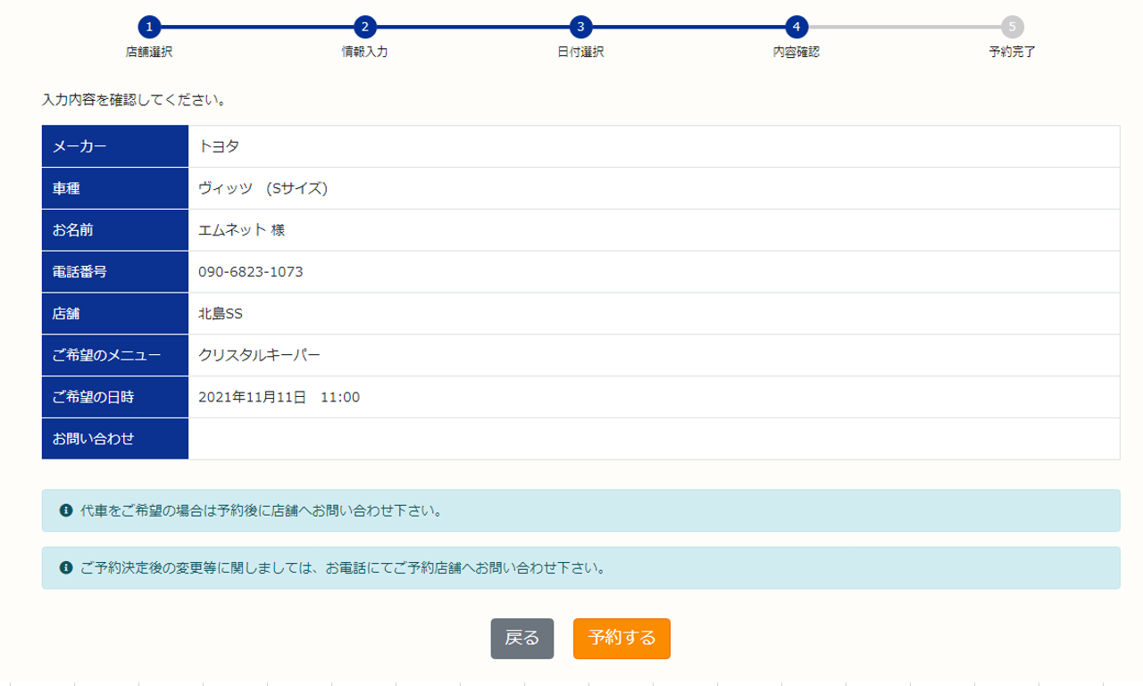Viewport: 1143px width, 686px height.
Task: Select the ご希望のメニュー header cell
Action: (x=115, y=356)
